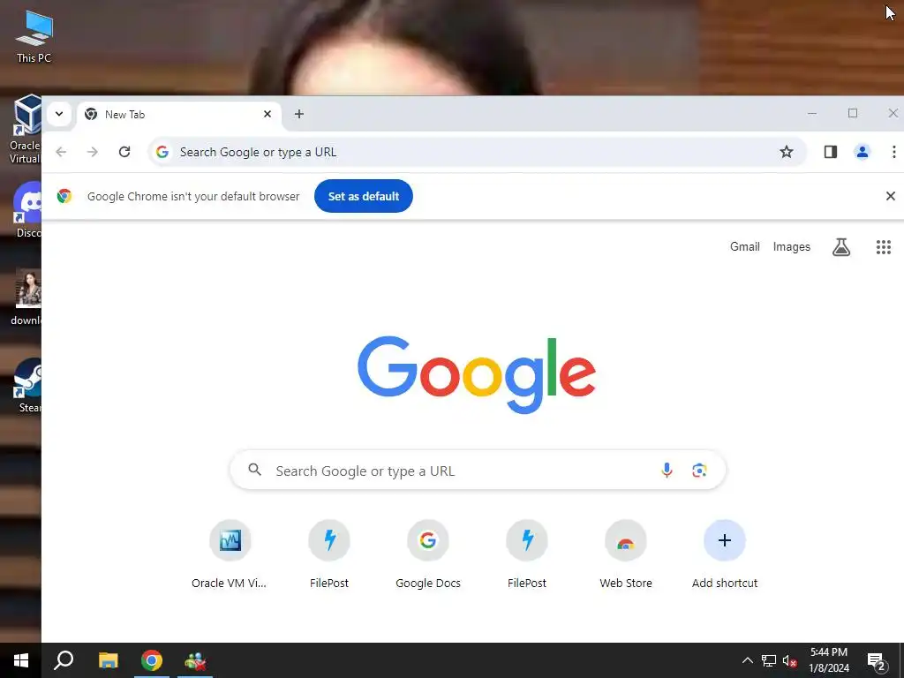
Task: Open the first FilePost shortcut
Action: click(328, 554)
